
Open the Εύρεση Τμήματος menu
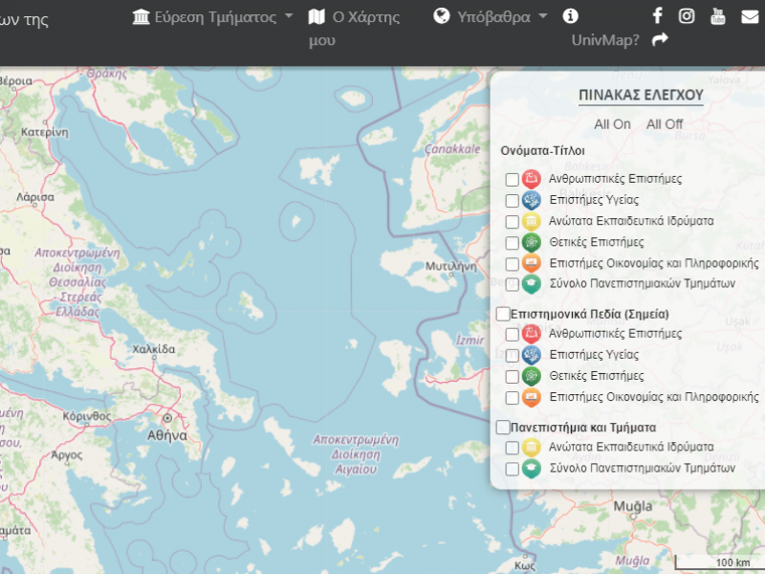point(212,17)
